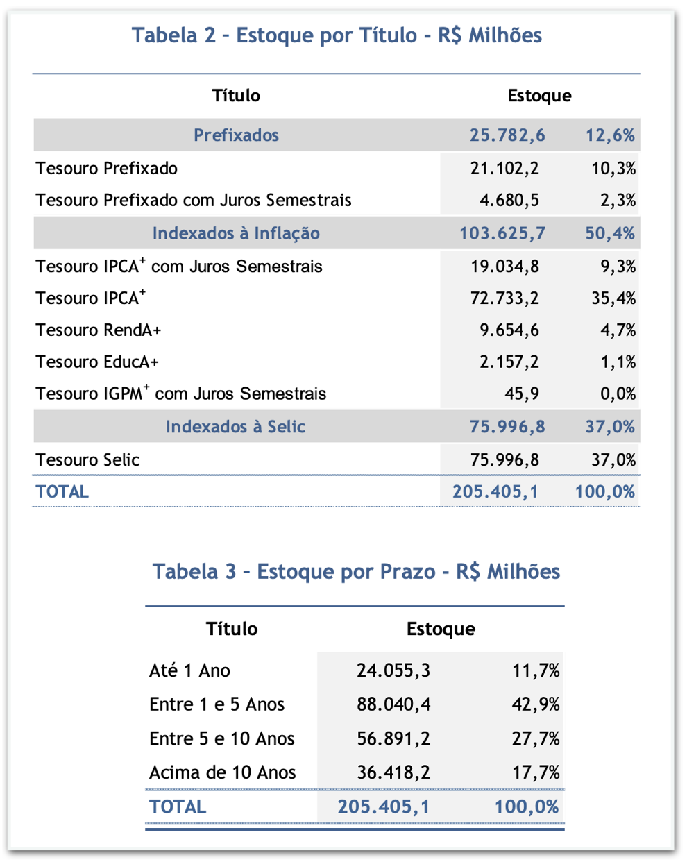Click the Entre 1 e 5 Anos label
The image size is (687, 862).
(x=217, y=704)
